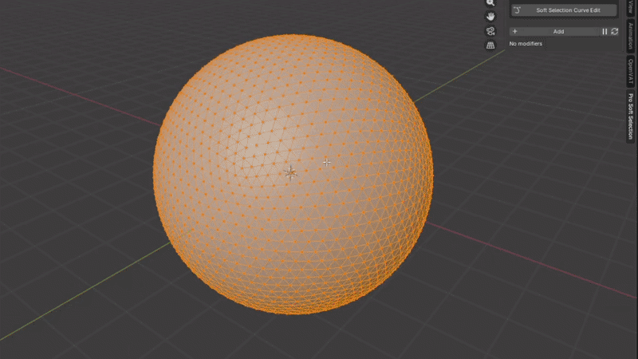Click the zoom magnifier viewport icon

pos(490,2)
